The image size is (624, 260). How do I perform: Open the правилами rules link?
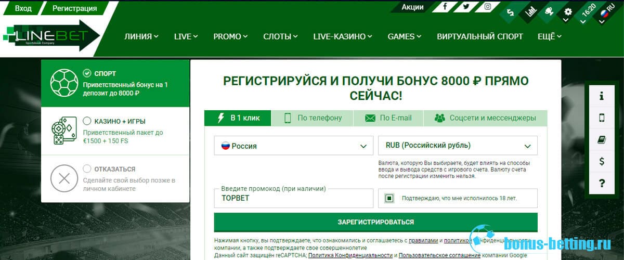pos(424,241)
